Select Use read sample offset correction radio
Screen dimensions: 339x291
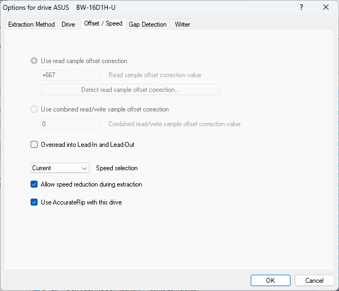click(x=34, y=61)
